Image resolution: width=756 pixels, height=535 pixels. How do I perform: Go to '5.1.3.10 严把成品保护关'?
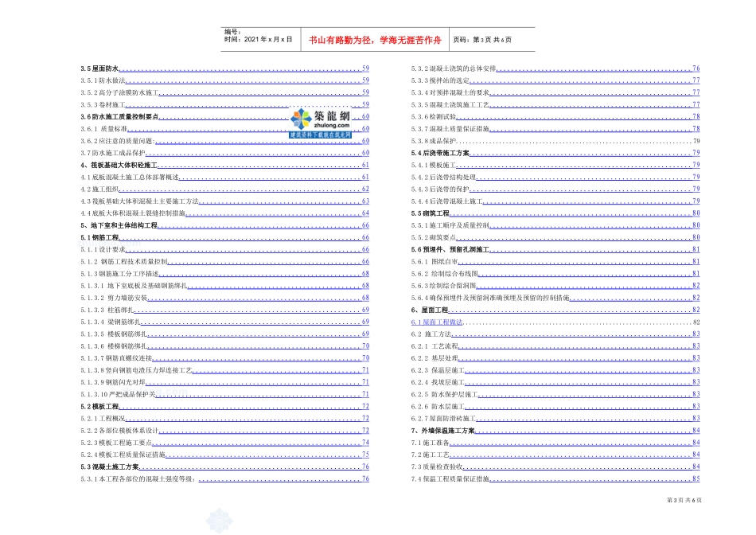tap(224, 394)
